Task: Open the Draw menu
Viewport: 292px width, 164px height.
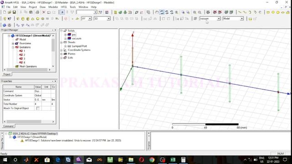Action: [42, 7]
